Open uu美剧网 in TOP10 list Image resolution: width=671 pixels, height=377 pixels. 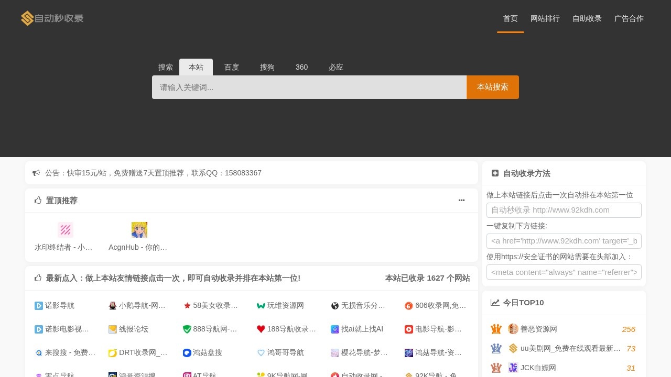[x=571, y=349]
